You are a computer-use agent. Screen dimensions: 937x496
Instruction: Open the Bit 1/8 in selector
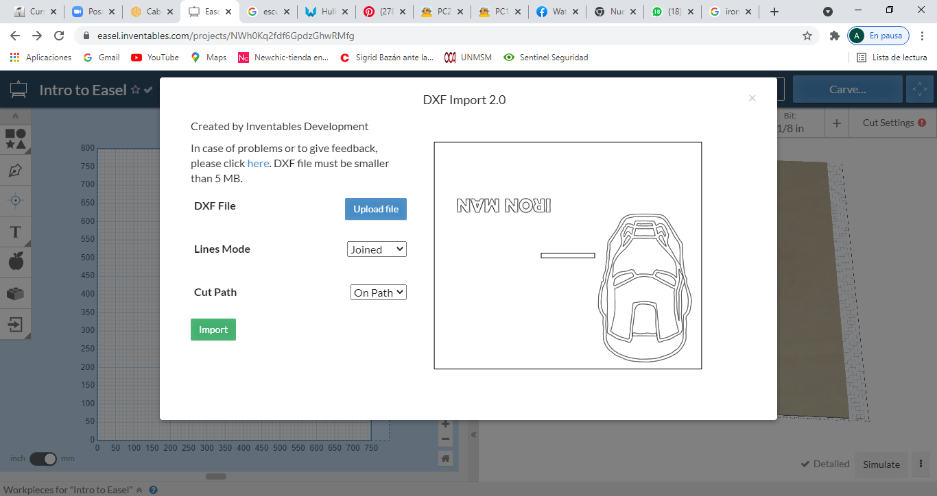tap(790, 123)
